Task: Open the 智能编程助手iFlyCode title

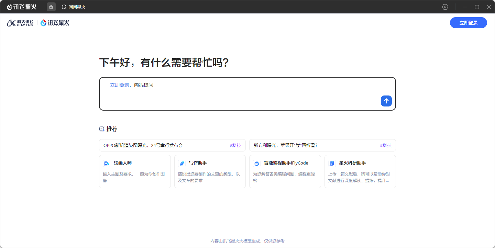Action: coord(286,163)
